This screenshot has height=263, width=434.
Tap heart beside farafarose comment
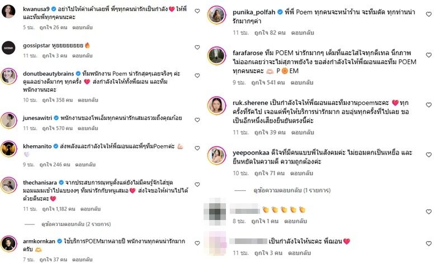tap(429, 55)
